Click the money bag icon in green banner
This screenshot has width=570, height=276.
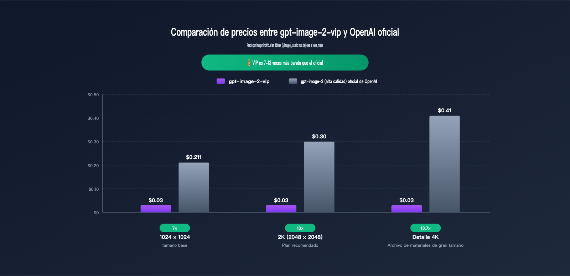pyautogui.click(x=249, y=63)
